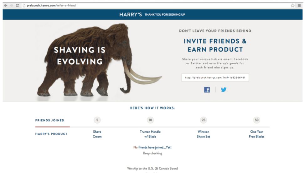Image resolution: width=305 pixels, height=173 pixels.
Task: Click the browser forward arrow
Action: 12,5
